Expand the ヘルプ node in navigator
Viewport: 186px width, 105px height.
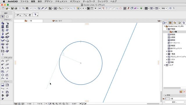coord(165,65)
